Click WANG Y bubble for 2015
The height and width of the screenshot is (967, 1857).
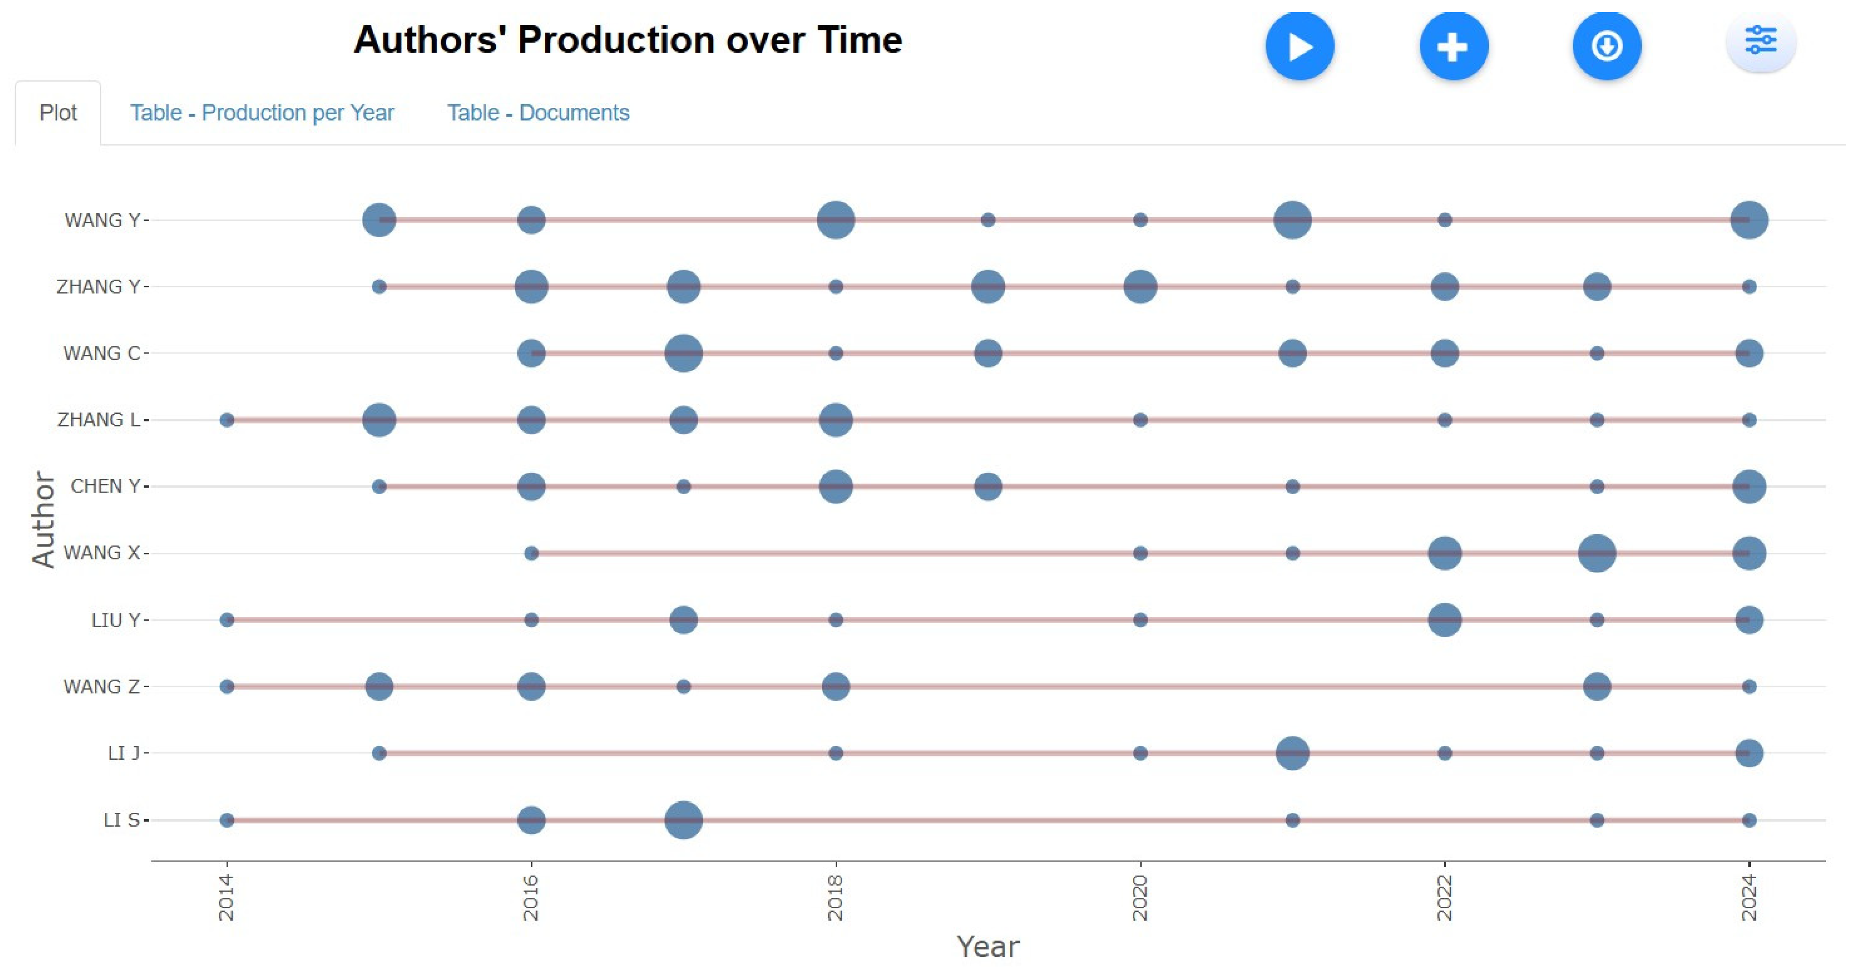coord(379,219)
